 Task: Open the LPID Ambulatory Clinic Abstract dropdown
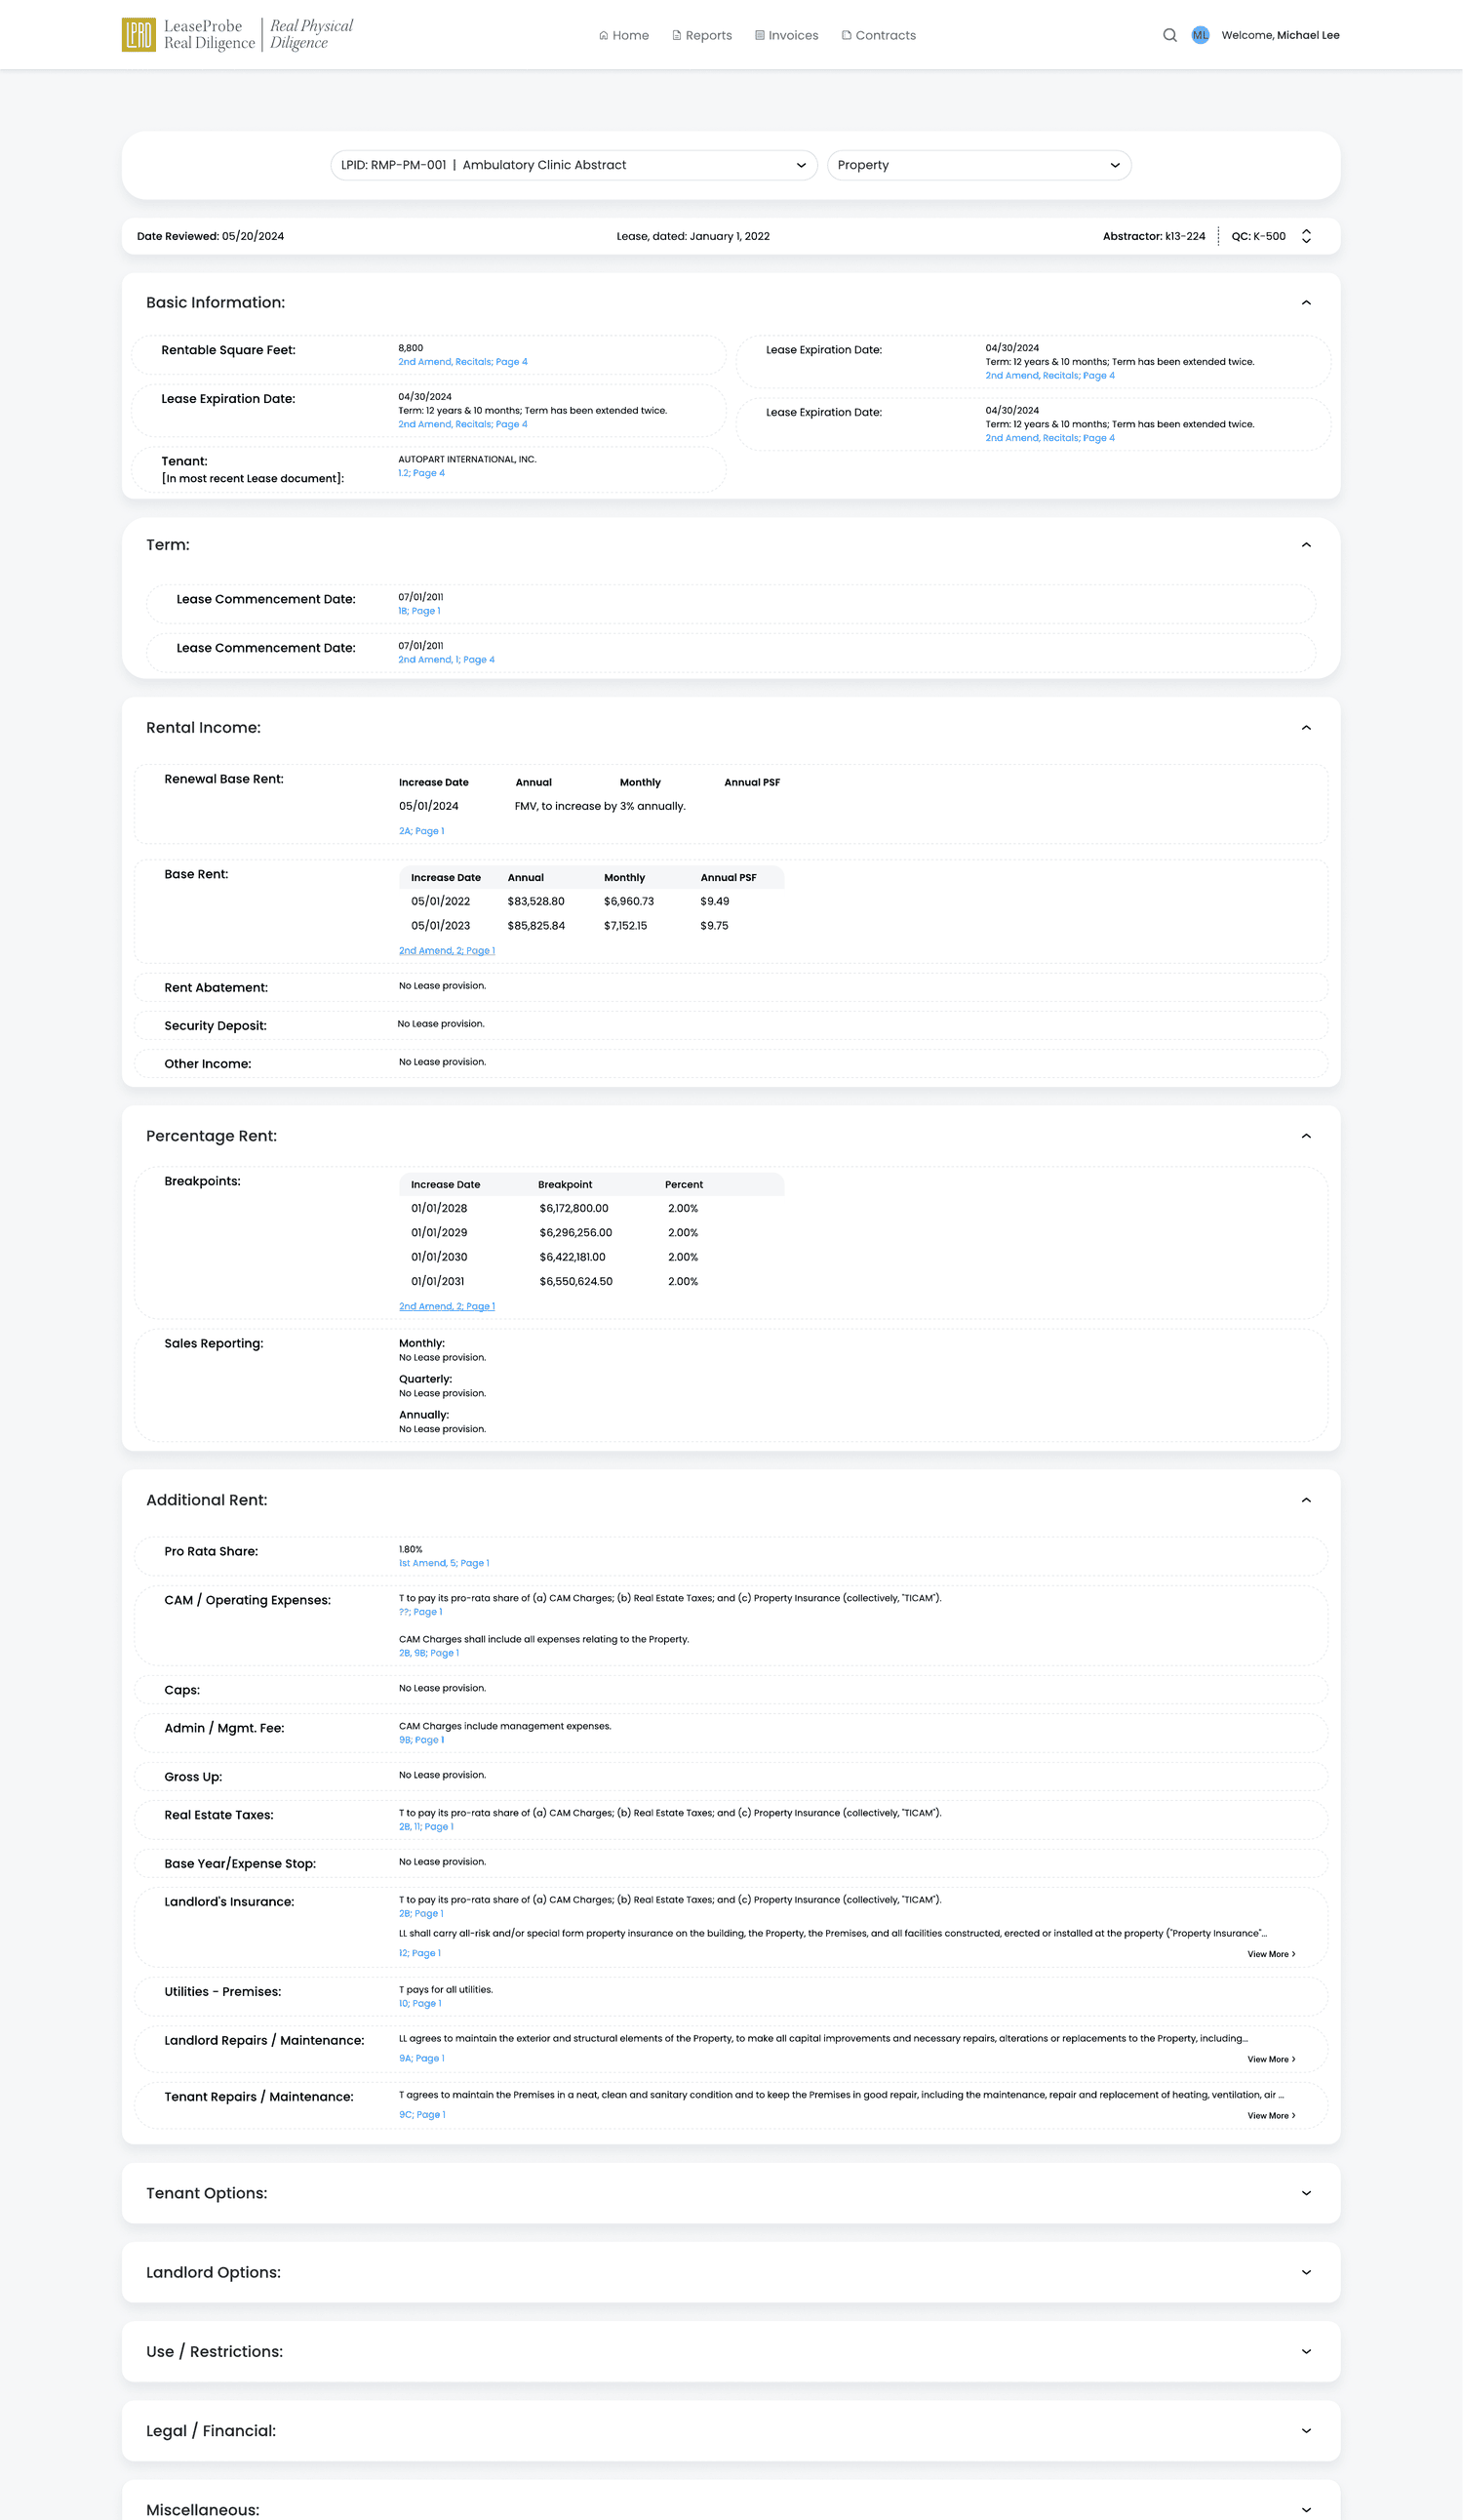574,165
